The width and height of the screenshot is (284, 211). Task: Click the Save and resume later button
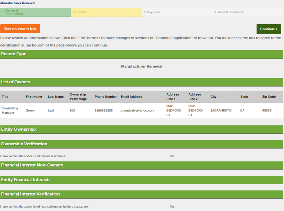pos(20,29)
